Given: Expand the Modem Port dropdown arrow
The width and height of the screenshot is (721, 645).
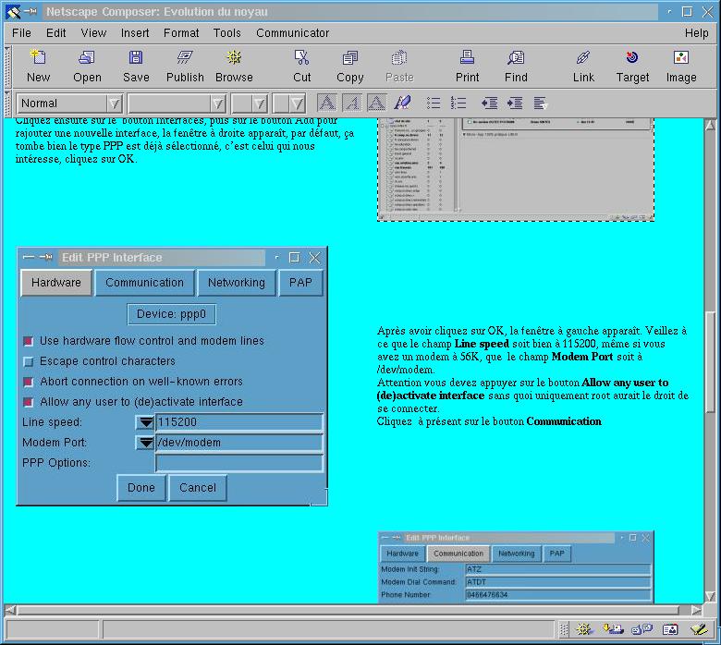Looking at the screenshot, I should pyautogui.click(x=146, y=443).
